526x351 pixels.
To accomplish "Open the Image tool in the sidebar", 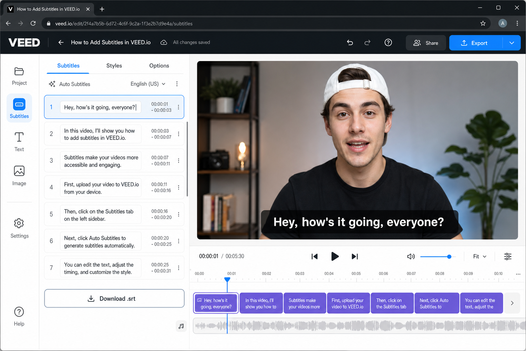I will click(x=19, y=175).
